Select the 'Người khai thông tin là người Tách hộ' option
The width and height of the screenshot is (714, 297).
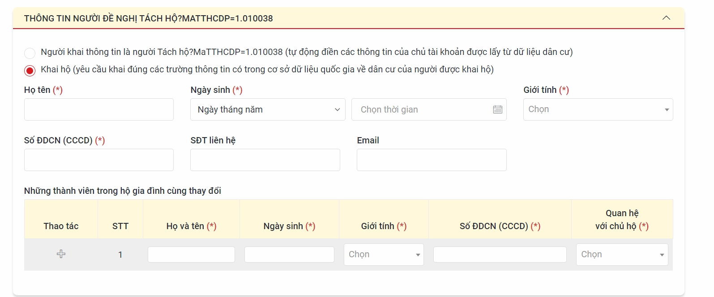30,53
